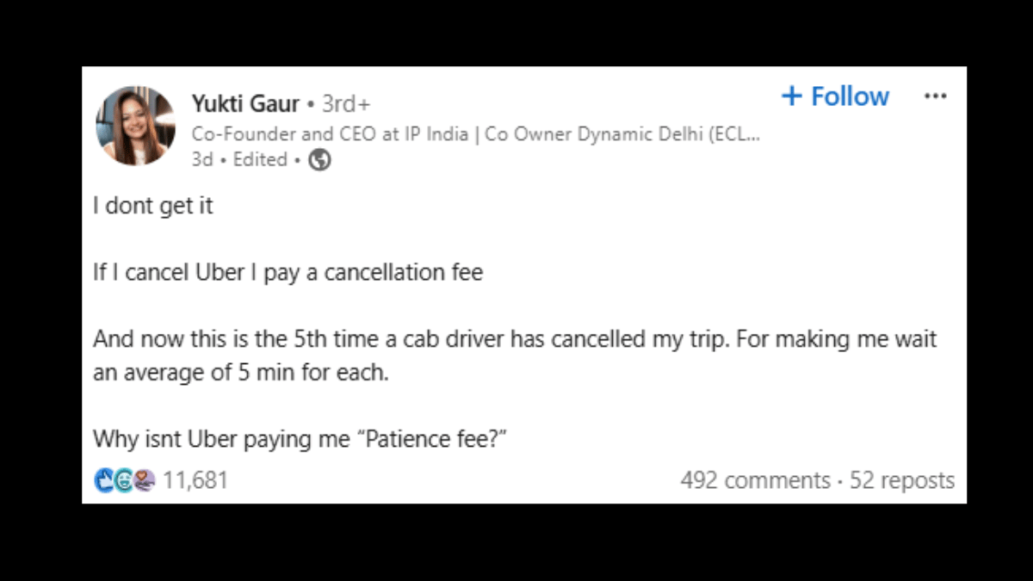Open Yukti Gaur's profile photo
This screenshot has width=1033, height=581.
coord(135,126)
